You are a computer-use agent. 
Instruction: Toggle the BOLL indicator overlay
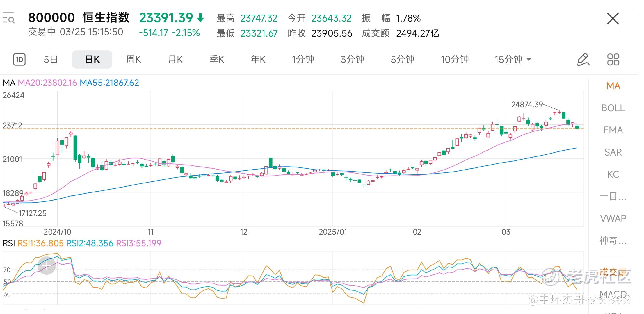[x=613, y=108]
